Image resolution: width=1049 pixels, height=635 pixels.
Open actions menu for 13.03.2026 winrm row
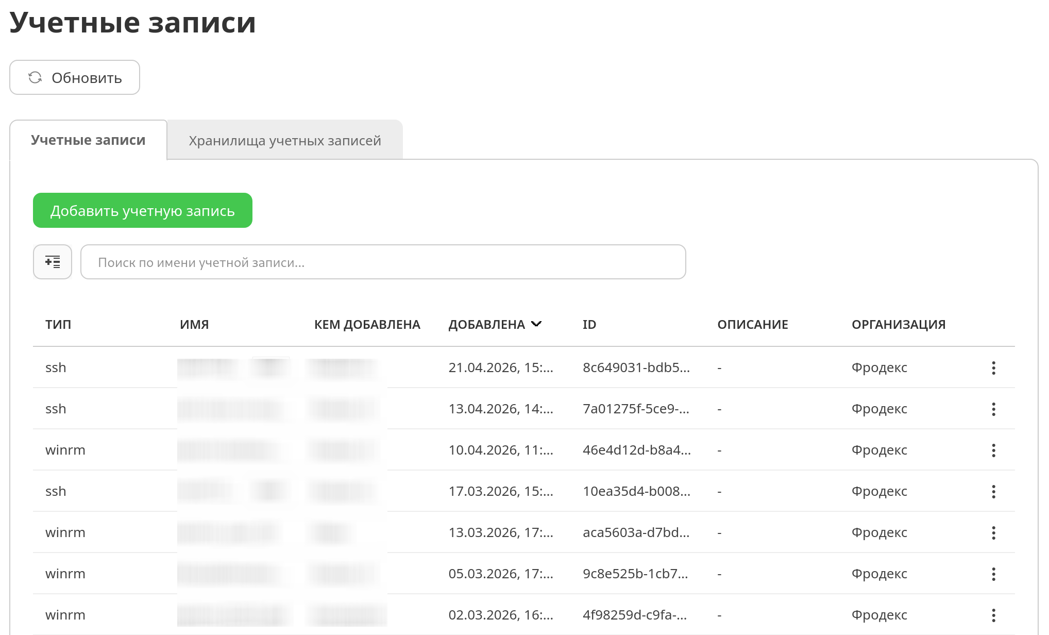pyautogui.click(x=993, y=532)
